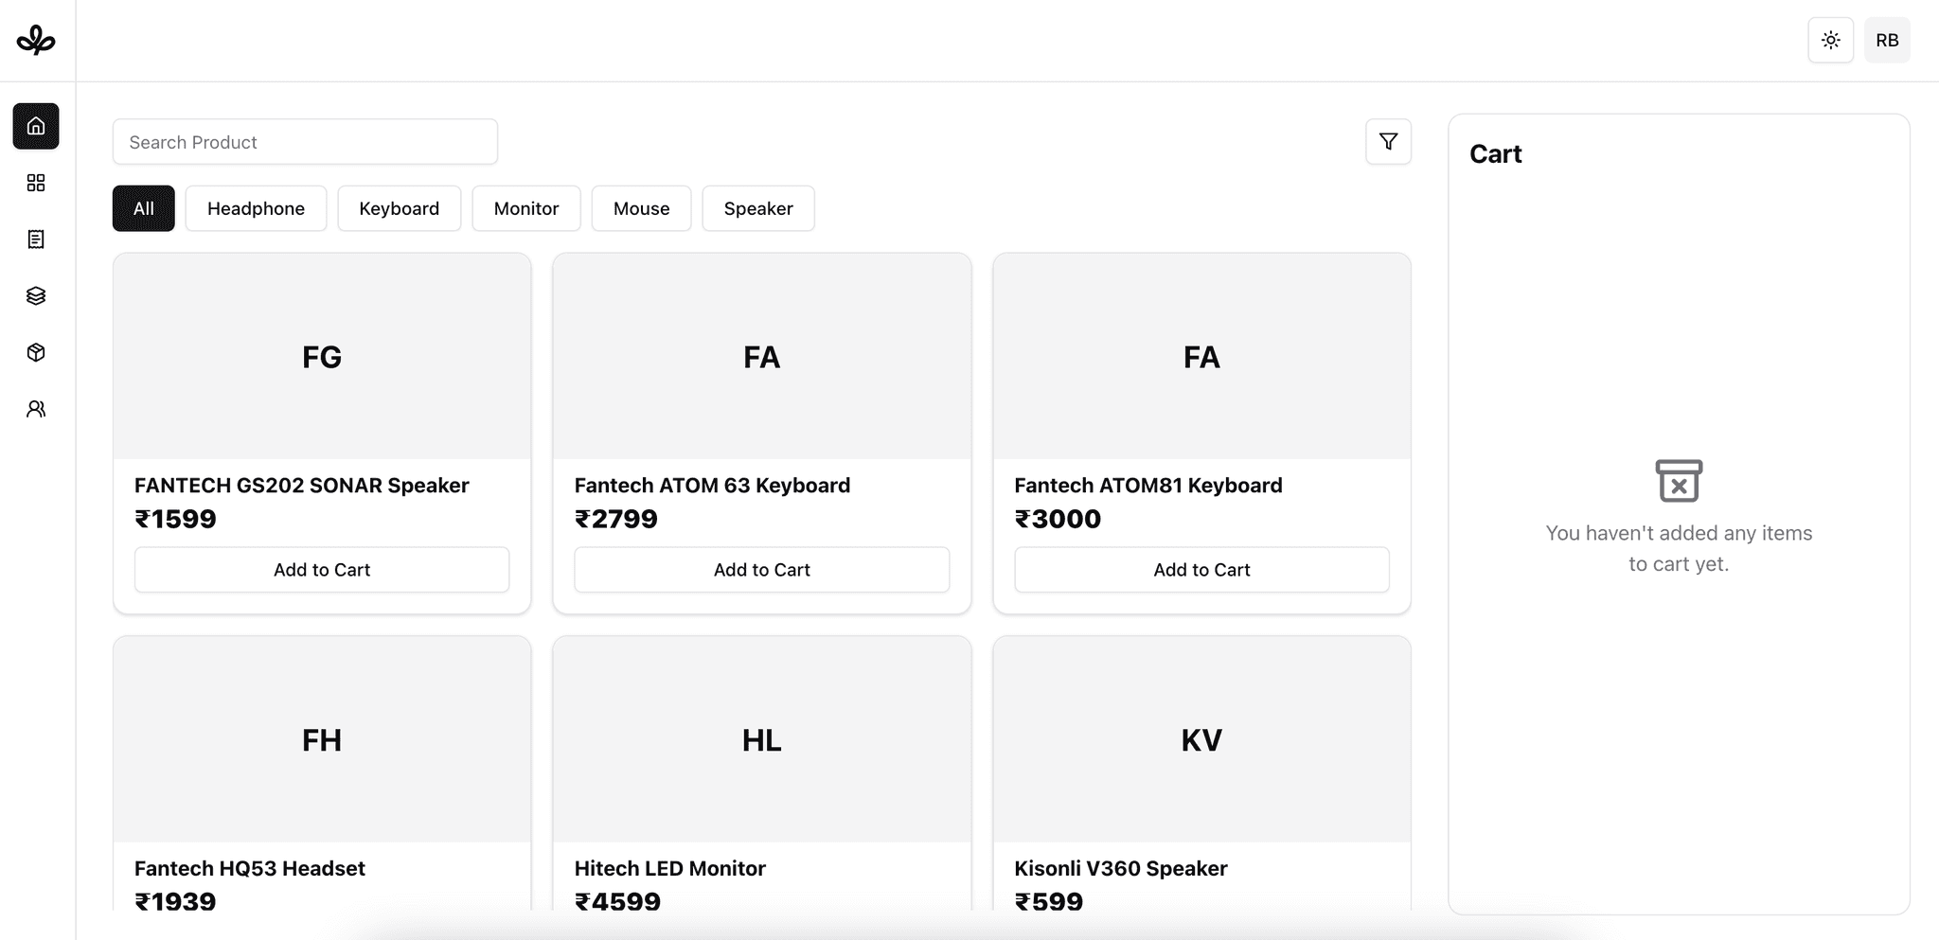The width and height of the screenshot is (1939, 940).
Task: Click the FANTECH GS202 SONAR Speaker title
Action: pyautogui.click(x=302, y=486)
